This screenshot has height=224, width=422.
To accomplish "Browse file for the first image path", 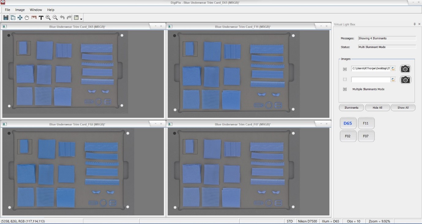I will tap(393, 69).
